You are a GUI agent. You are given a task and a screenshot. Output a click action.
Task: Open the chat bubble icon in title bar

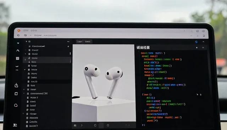coord(203,31)
